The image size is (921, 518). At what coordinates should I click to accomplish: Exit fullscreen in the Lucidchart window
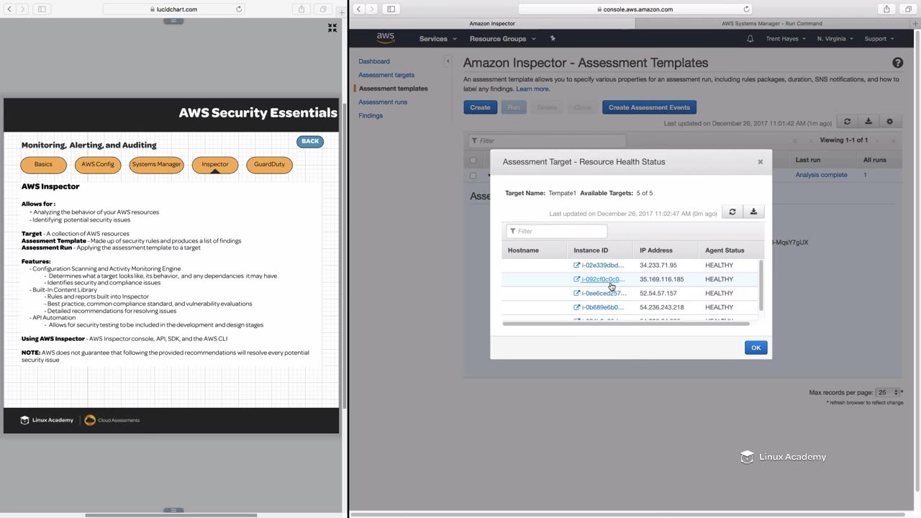(x=332, y=27)
